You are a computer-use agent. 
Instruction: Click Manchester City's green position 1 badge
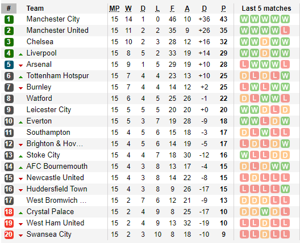tap(9, 19)
